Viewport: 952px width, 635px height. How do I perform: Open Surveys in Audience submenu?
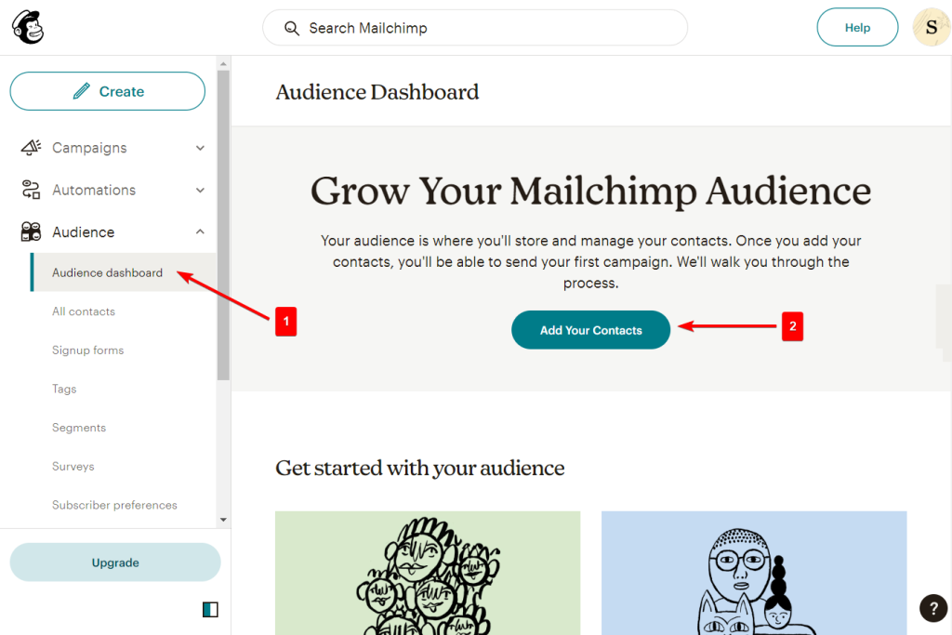[x=73, y=466]
